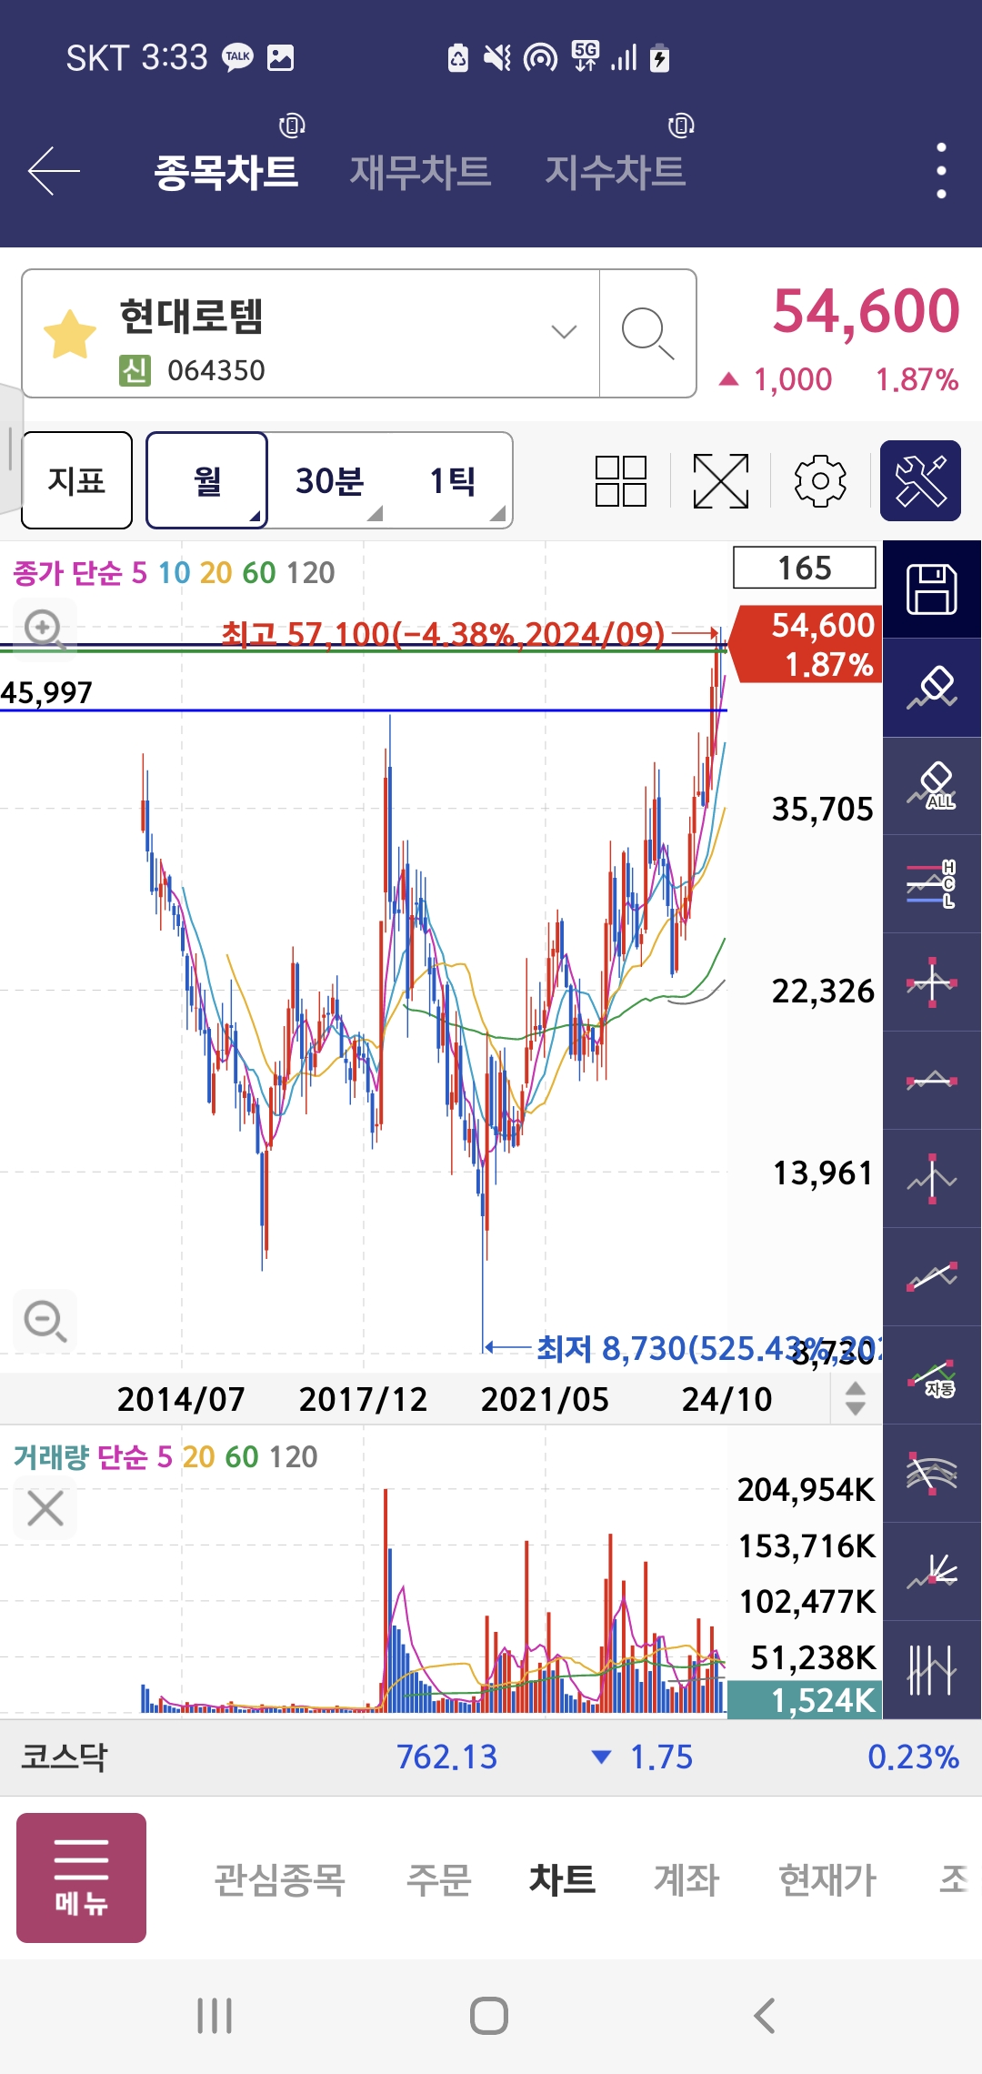Open chart settings gear
Image resolution: width=982 pixels, height=2074 pixels.
(x=820, y=480)
